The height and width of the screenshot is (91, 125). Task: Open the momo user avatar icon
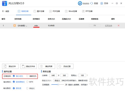(80, 3)
